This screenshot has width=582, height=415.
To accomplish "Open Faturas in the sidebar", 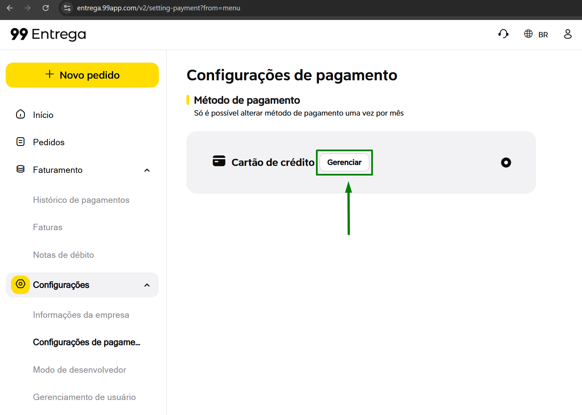I will tap(48, 227).
